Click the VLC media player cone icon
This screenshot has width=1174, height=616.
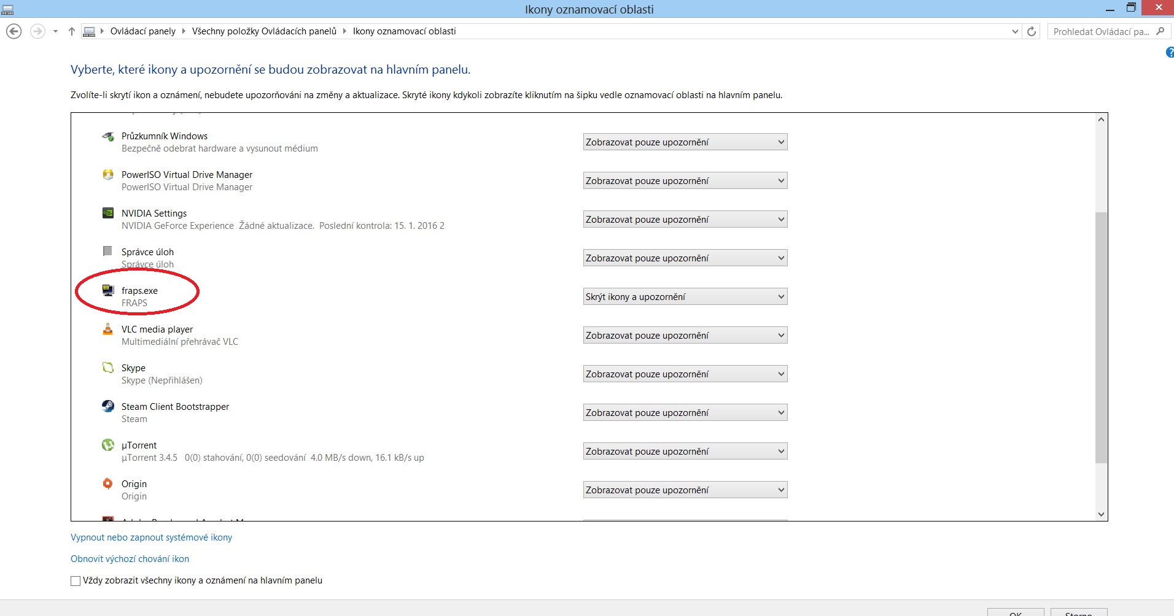click(108, 329)
